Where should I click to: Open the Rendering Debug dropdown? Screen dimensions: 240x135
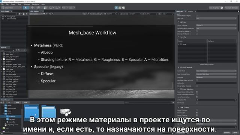(96, 14)
